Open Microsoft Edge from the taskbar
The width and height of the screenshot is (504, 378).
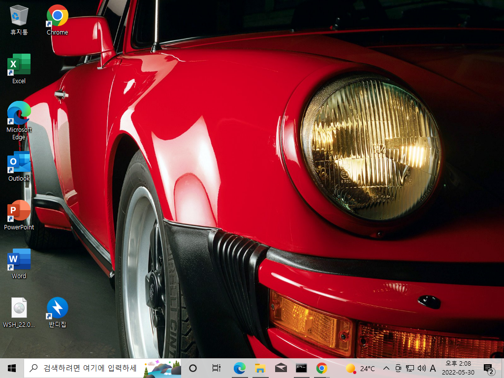coord(240,368)
